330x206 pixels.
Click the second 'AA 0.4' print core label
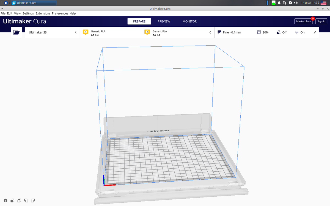pos(156,35)
